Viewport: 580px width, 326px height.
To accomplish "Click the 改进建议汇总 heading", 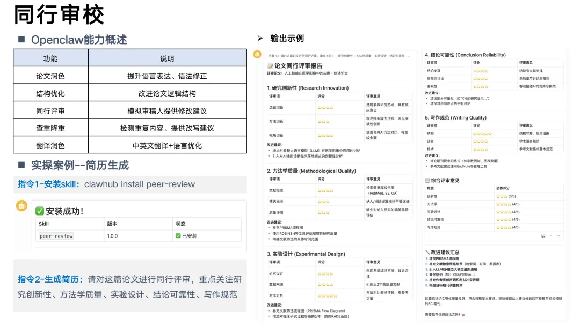I will coord(445,252).
